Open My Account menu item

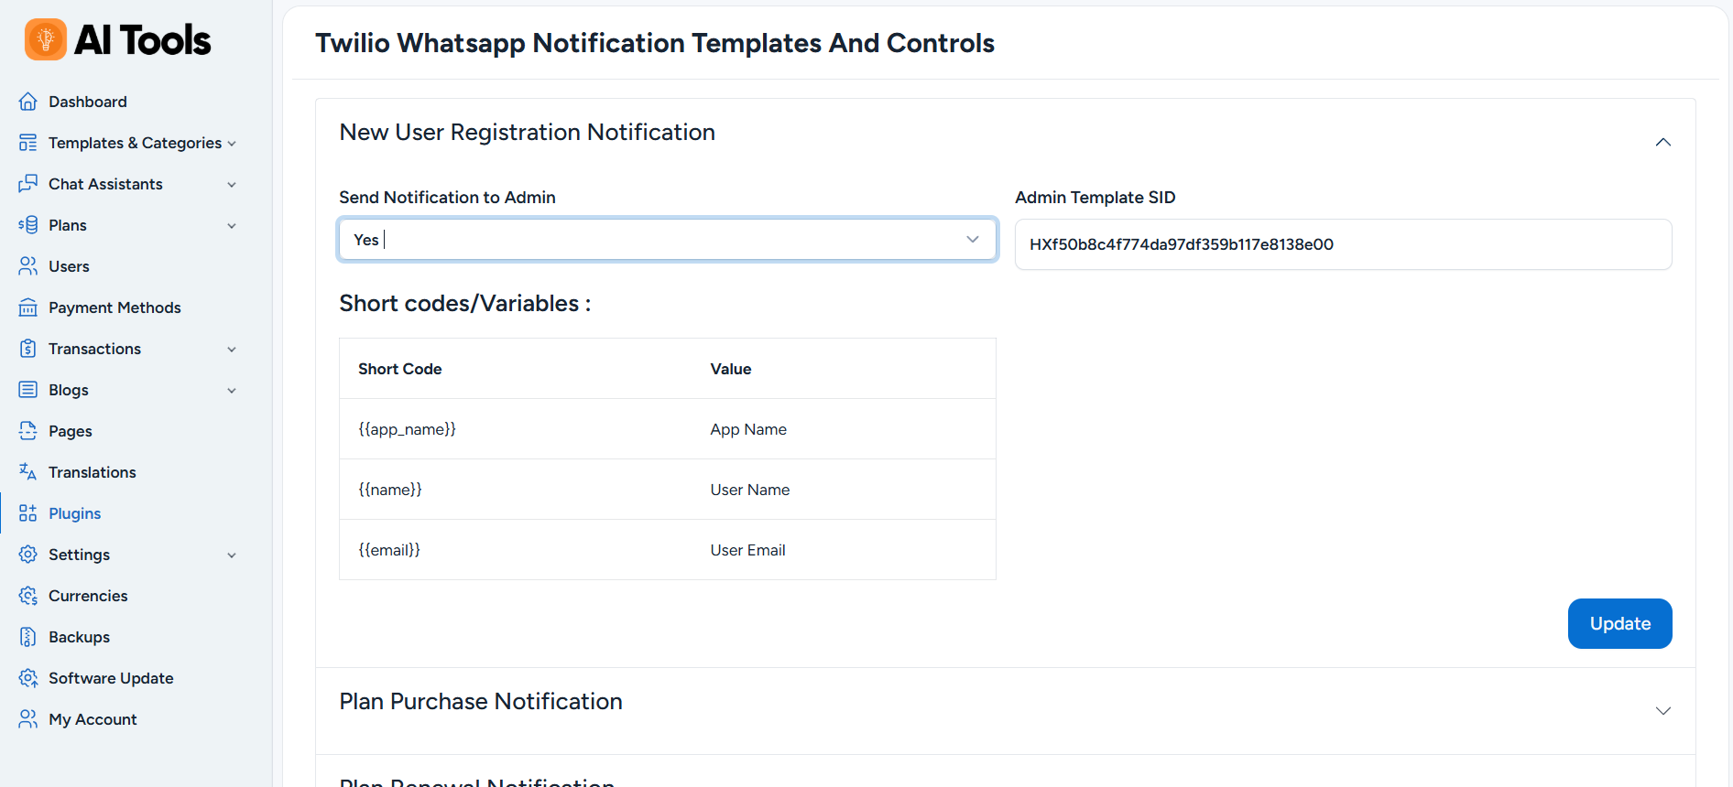[93, 719]
